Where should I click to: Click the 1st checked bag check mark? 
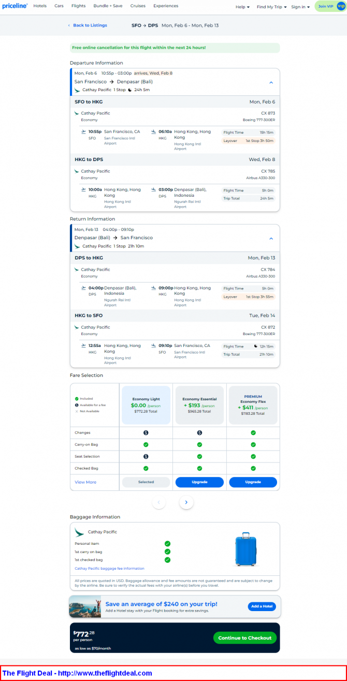coord(167,560)
